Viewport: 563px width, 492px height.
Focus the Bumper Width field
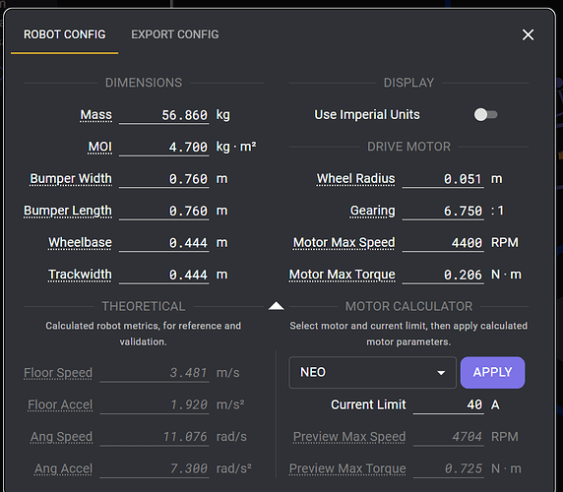coord(164,179)
